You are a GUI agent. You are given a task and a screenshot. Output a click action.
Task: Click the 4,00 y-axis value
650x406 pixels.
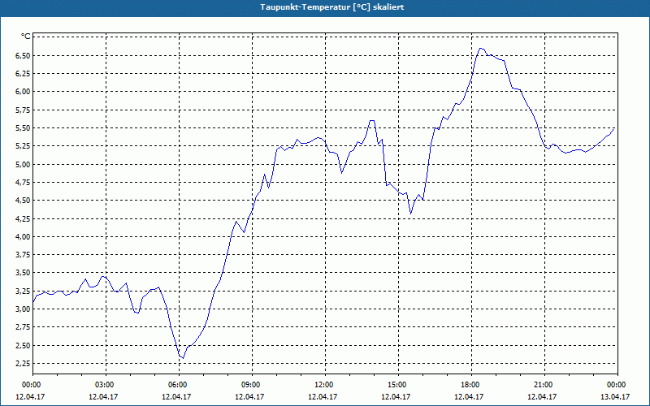[x=23, y=237]
